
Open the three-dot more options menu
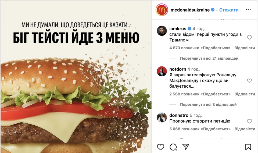point(248,10)
